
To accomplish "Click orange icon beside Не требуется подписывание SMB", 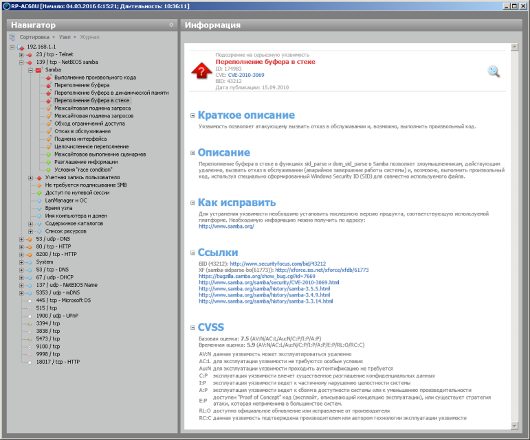I will [x=39, y=185].
